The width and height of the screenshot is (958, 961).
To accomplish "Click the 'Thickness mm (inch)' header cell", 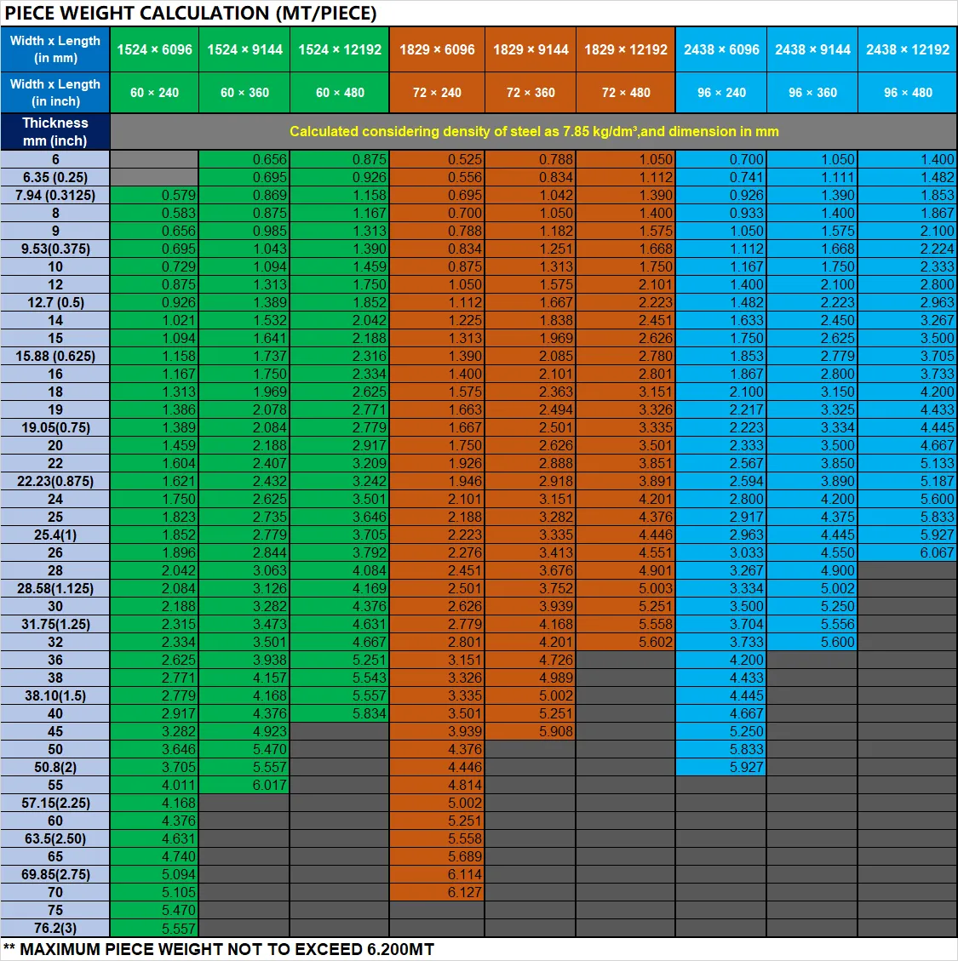I will (x=55, y=132).
